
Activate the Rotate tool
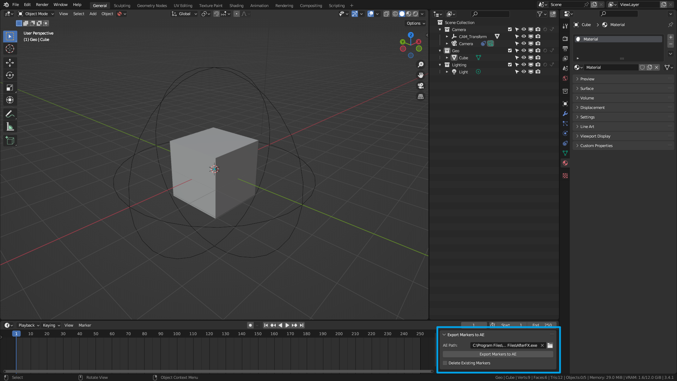(x=10, y=75)
